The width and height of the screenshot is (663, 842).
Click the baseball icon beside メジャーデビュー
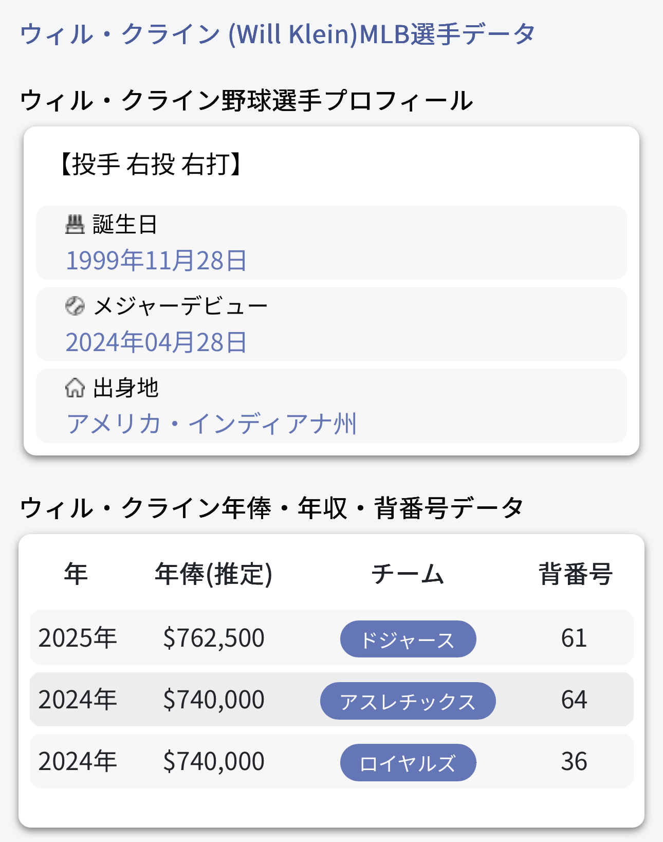coord(75,306)
